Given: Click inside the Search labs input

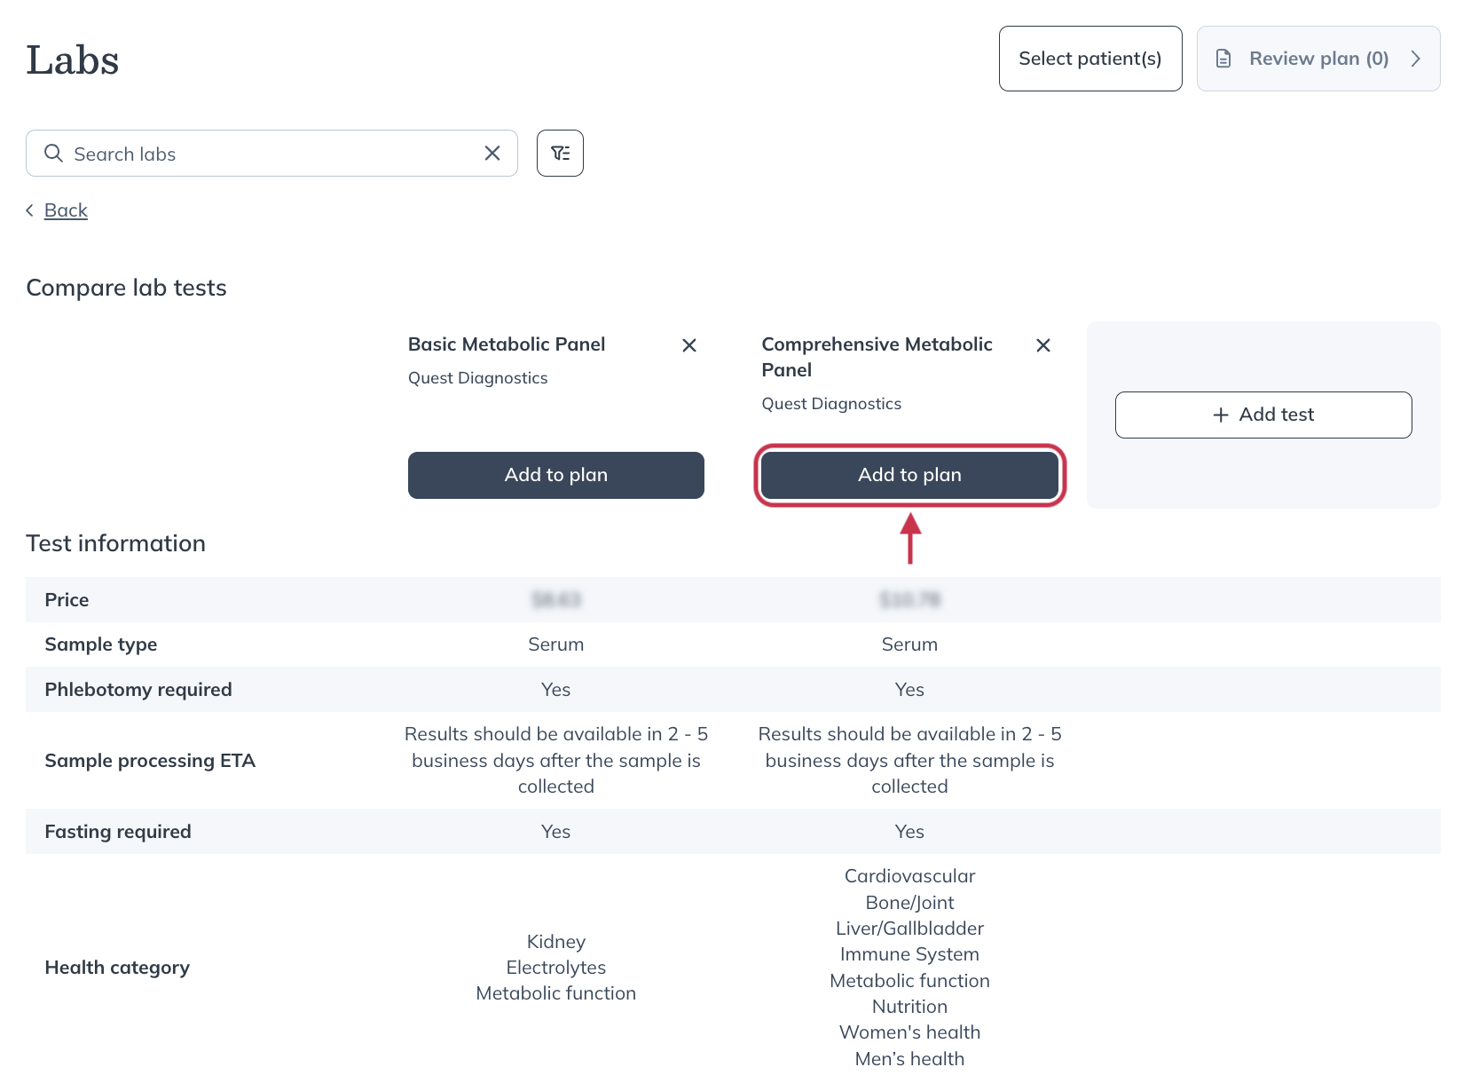Looking at the screenshot, I should tap(266, 153).
